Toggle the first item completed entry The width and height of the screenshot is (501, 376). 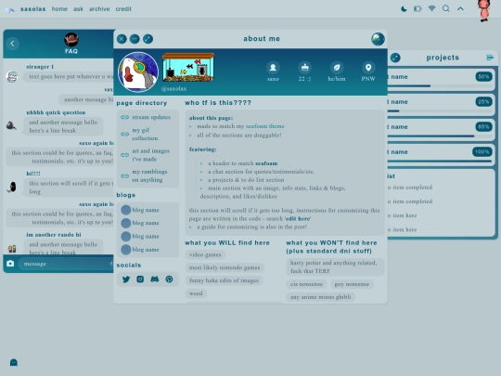click(410, 188)
